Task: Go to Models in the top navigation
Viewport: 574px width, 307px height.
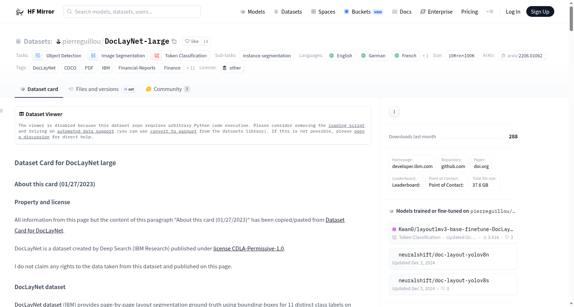Action: 253,12
